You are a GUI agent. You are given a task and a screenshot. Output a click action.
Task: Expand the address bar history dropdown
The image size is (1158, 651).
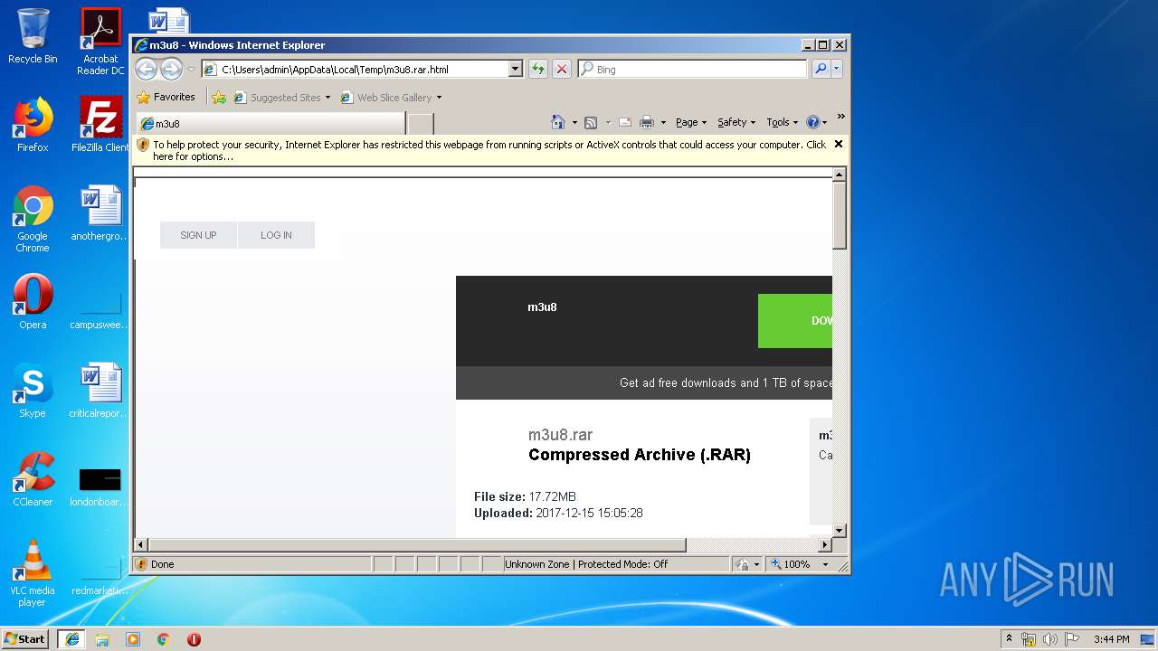pos(516,69)
